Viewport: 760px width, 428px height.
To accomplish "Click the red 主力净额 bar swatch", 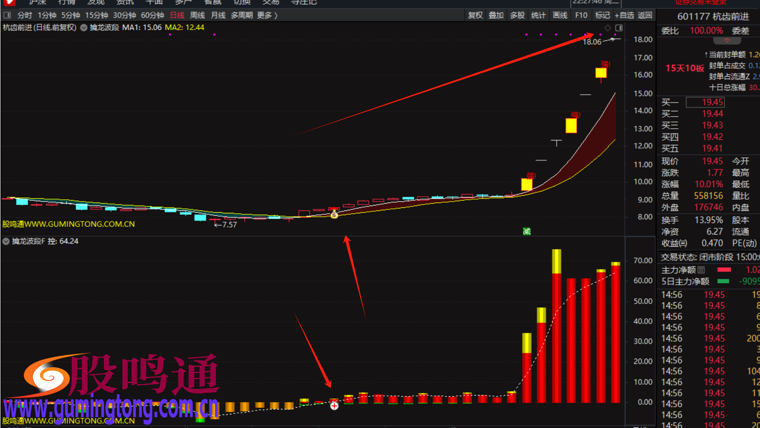I will tap(724, 270).
